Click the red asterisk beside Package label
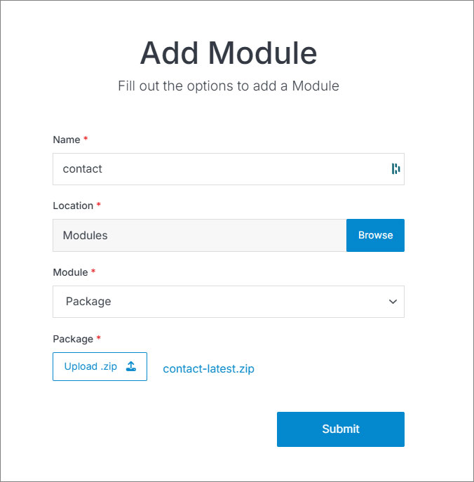 [99, 339]
